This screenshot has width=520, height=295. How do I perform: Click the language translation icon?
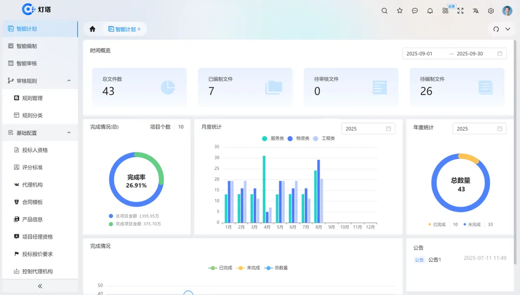[475, 11]
